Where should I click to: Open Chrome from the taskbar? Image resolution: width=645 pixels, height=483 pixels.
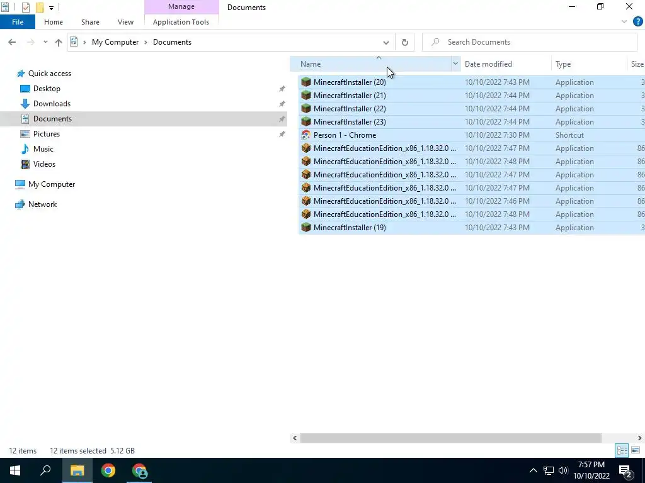point(108,470)
